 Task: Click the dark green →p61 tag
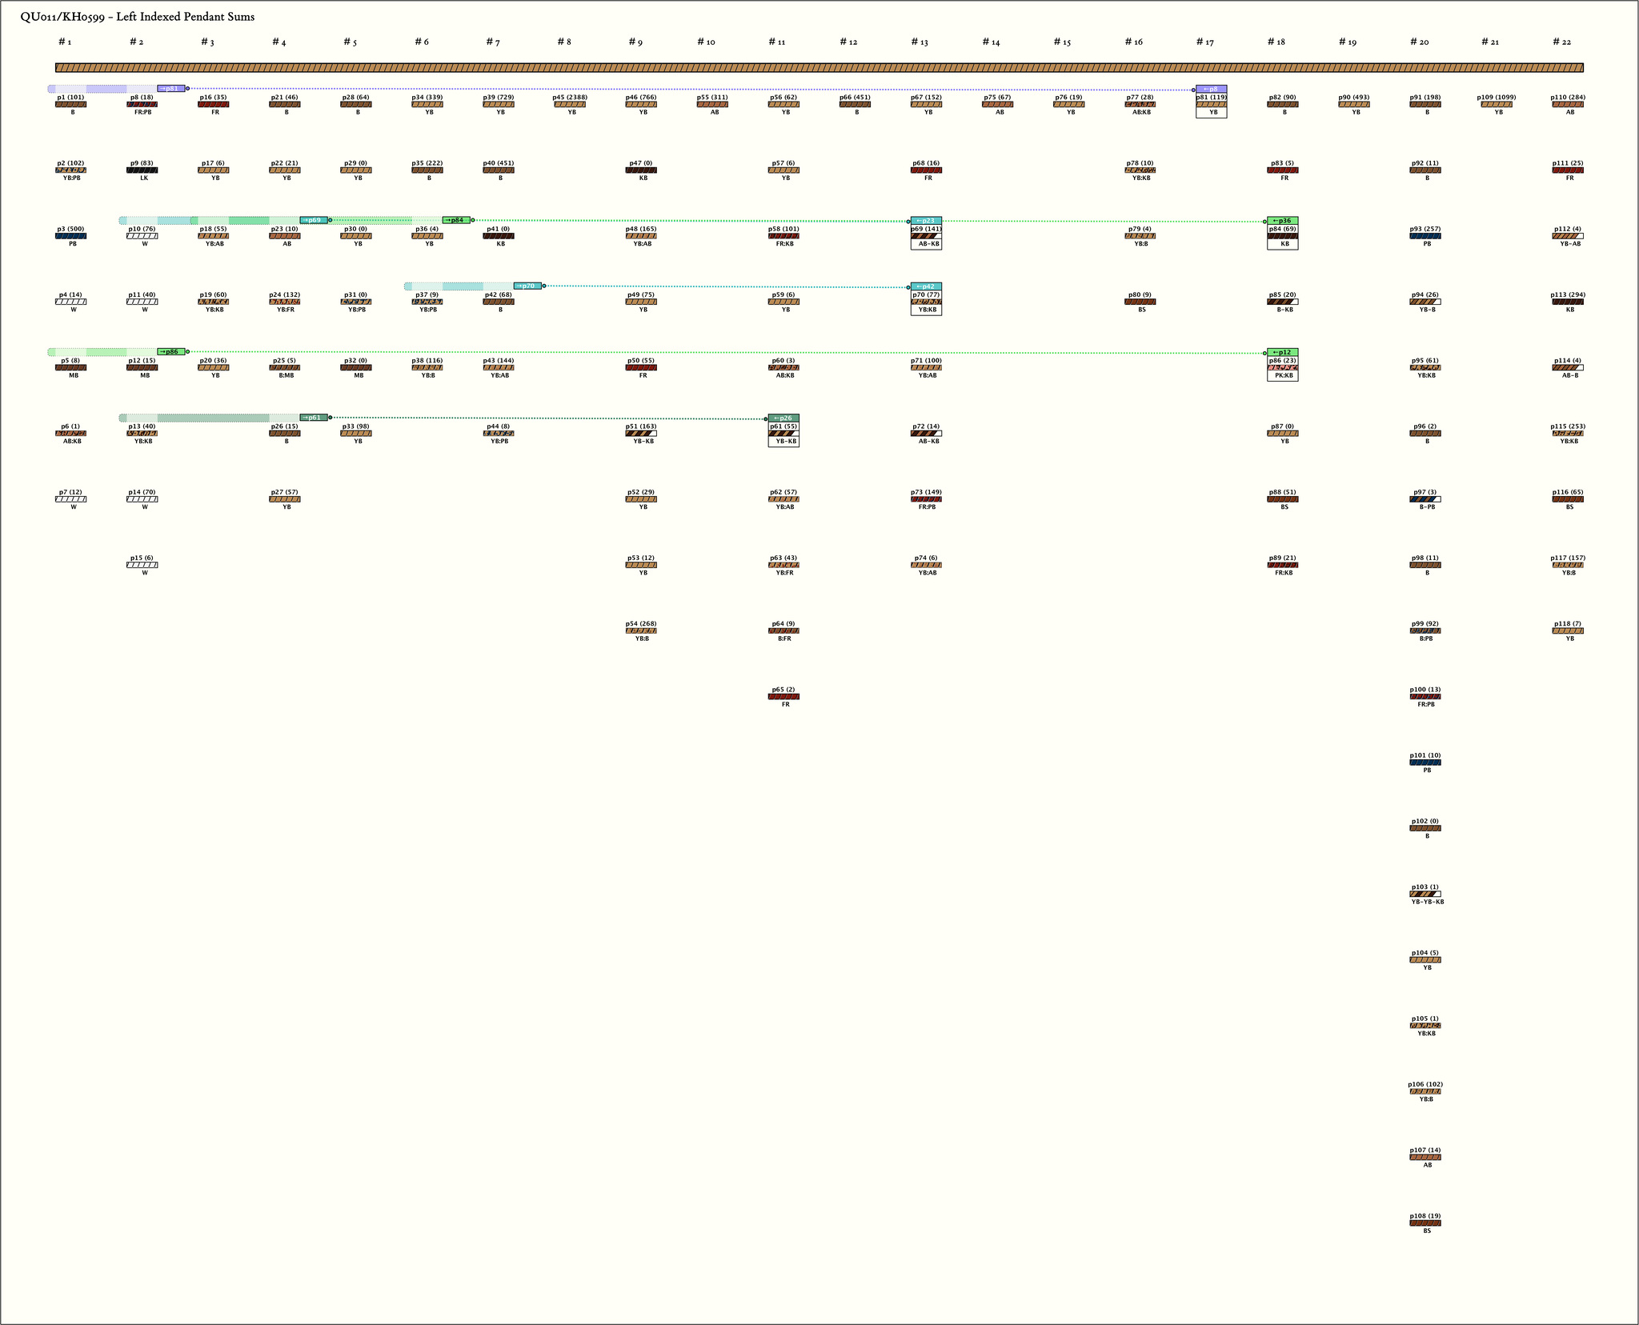pos(314,418)
